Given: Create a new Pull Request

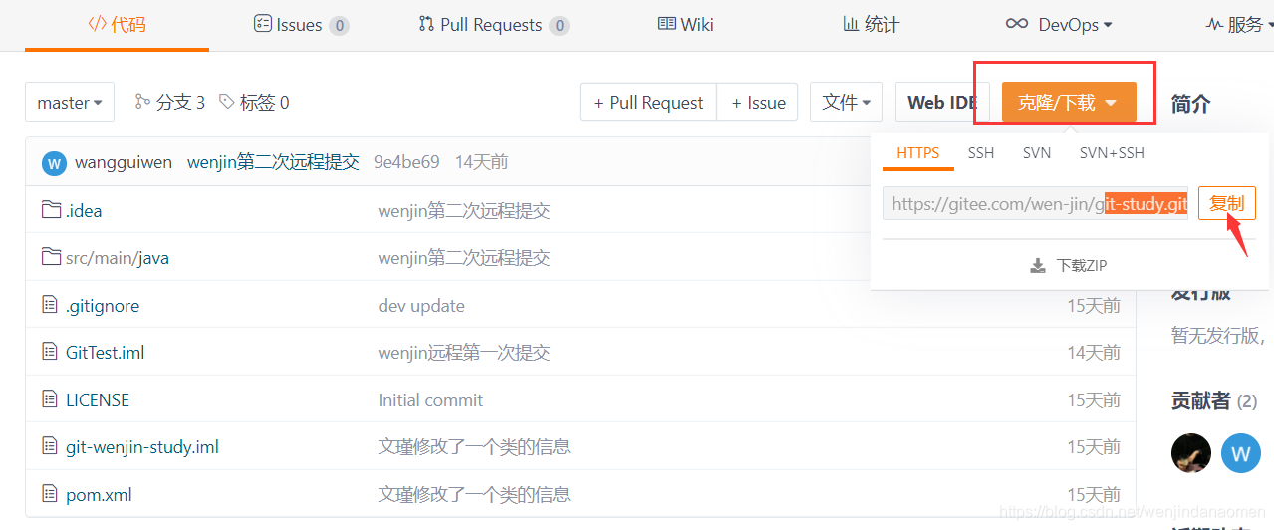Looking at the screenshot, I should (x=648, y=102).
